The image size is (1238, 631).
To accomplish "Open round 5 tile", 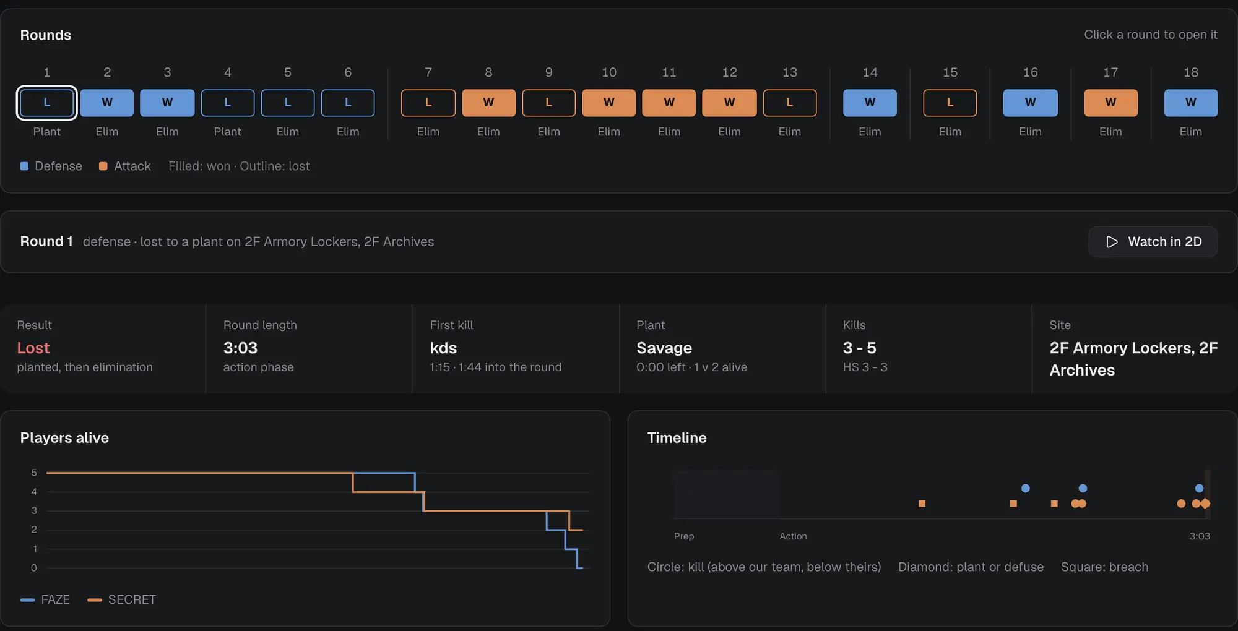I will [288, 103].
